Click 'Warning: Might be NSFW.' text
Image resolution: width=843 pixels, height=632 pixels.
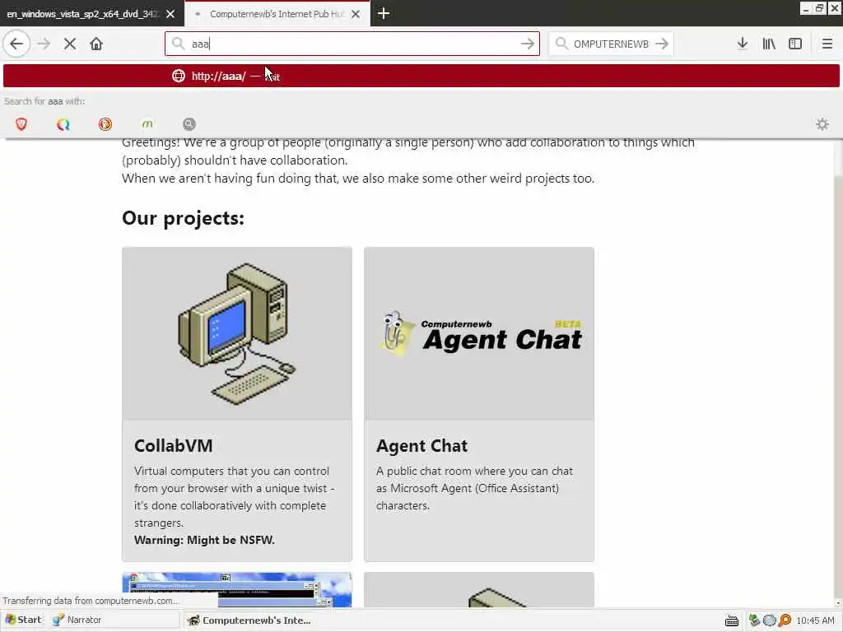pyautogui.click(x=204, y=540)
